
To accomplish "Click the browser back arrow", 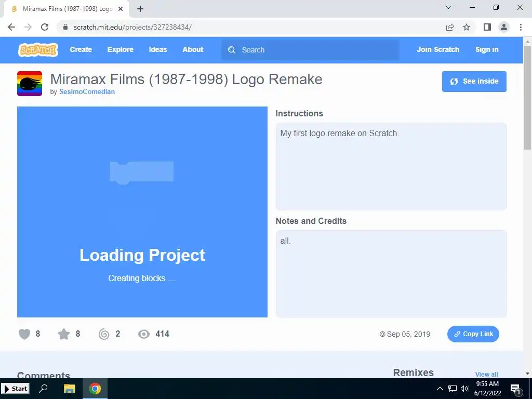I will coord(11,27).
